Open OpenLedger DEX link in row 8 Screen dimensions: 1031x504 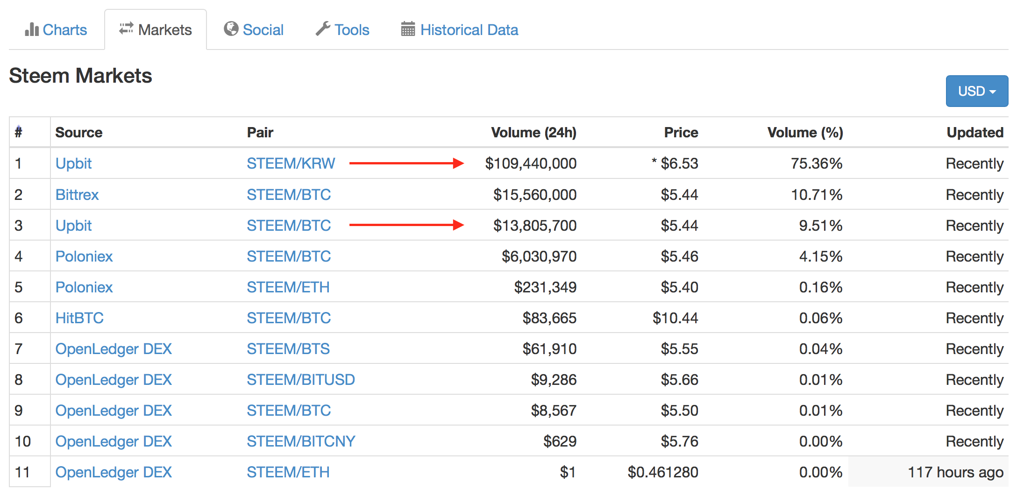point(114,380)
